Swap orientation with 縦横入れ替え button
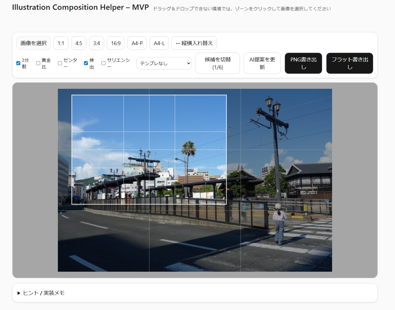This screenshot has height=310, width=395. [x=194, y=43]
